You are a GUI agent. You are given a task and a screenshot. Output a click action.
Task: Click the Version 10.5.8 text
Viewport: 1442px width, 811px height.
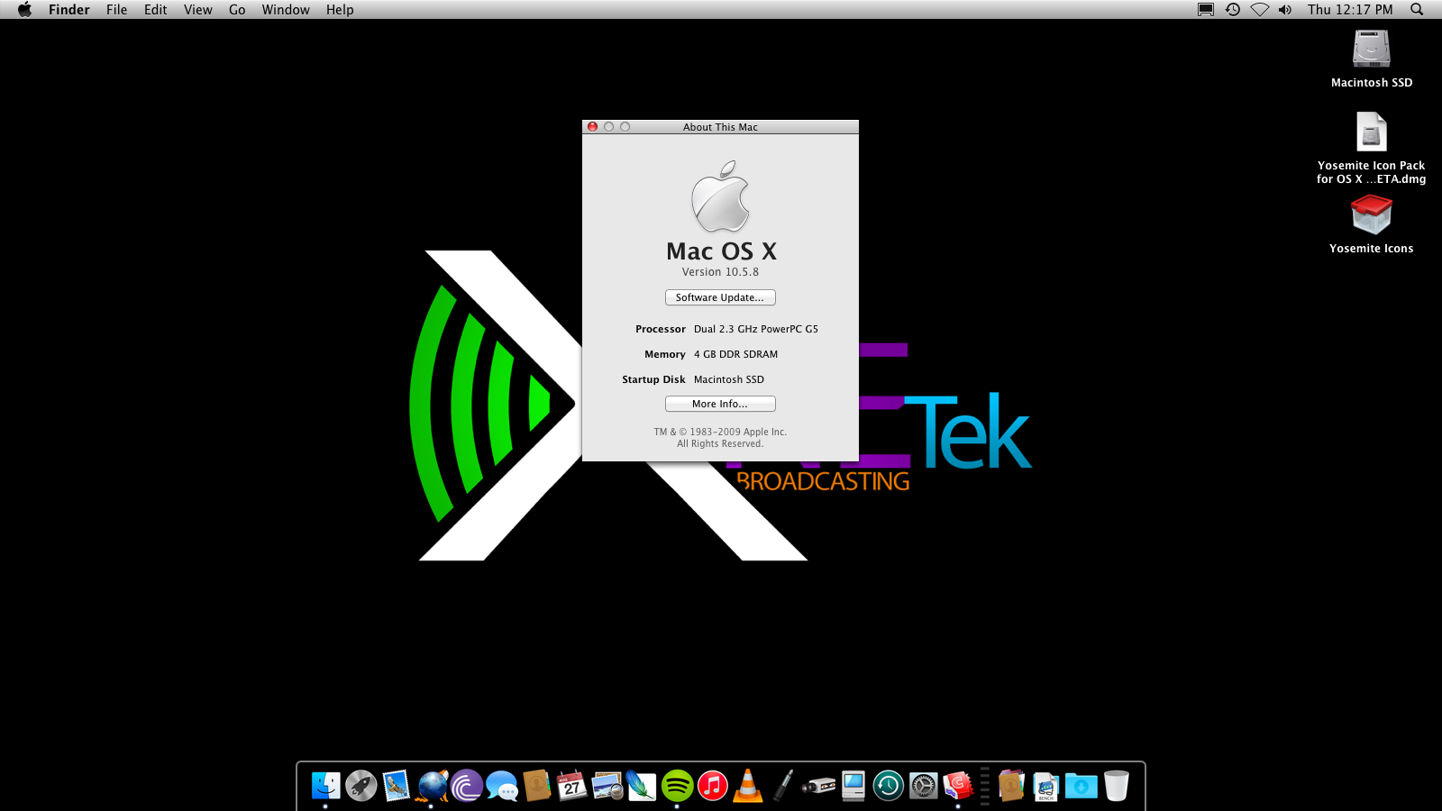tap(720, 272)
